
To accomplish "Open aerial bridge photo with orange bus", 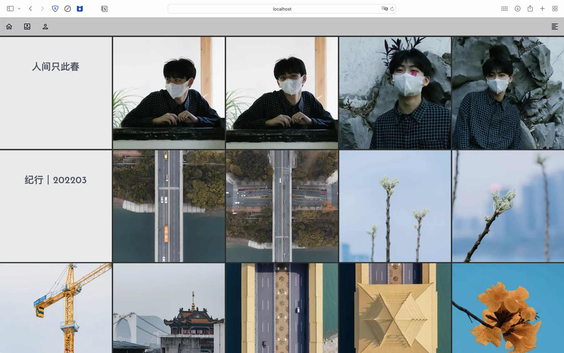I will 169,206.
